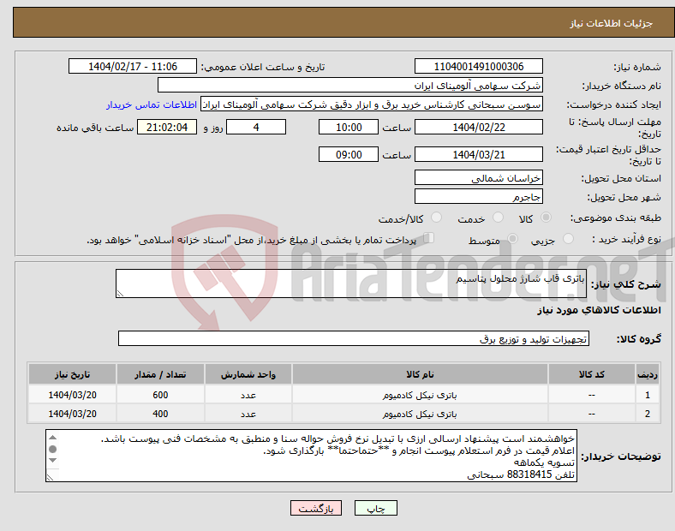675x531 pixels.
Task: Click the response deadline date 1404/02/22
Action: click(x=478, y=128)
